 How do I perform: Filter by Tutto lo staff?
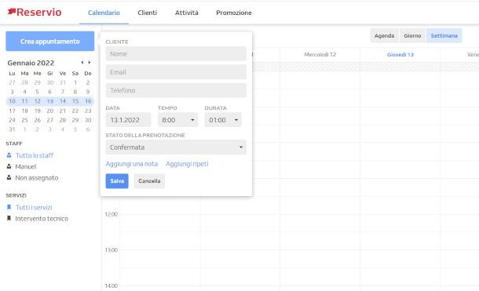pyautogui.click(x=35, y=155)
